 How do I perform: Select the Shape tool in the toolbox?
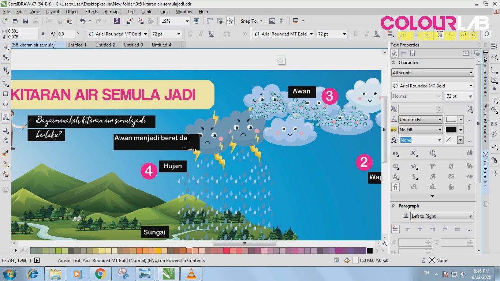pyautogui.click(x=5, y=57)
